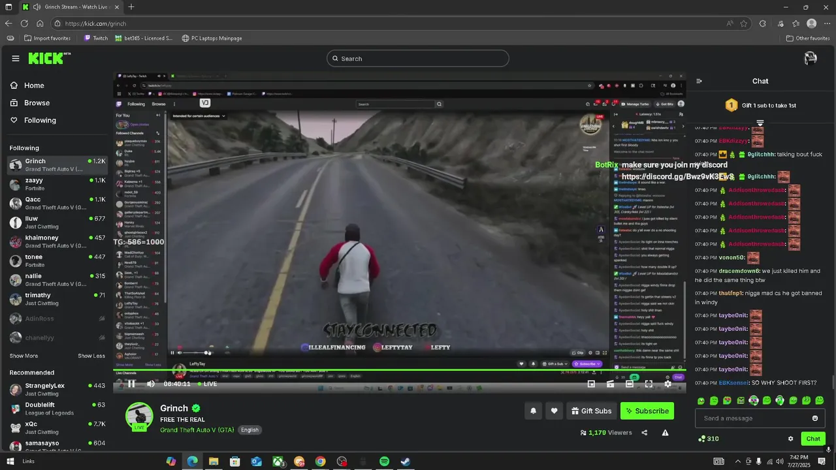The width and height of the screenshot is (836, 470).
Task: Open PC Laptops Mainpage bookmark
Action: point(212,39)
